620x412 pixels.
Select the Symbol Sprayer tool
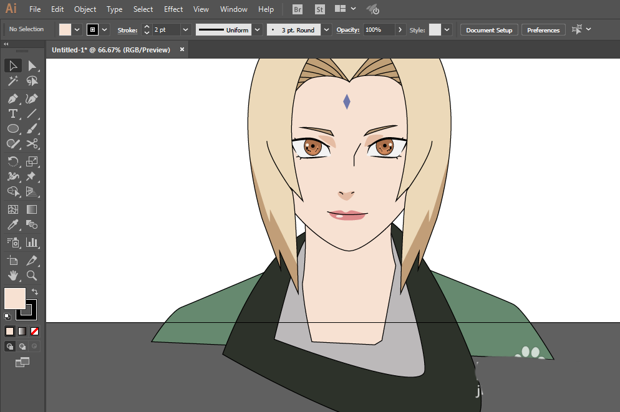[12, 242]
